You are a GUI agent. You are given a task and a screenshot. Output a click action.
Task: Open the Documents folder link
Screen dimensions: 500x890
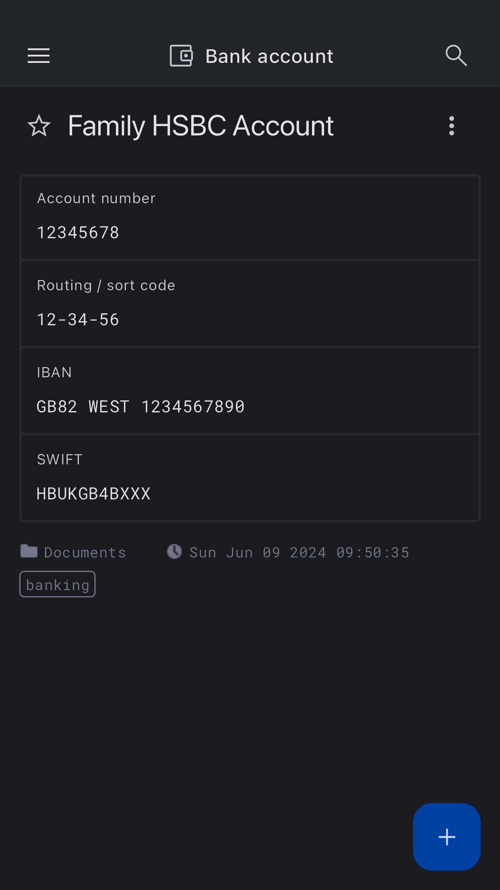85,552
